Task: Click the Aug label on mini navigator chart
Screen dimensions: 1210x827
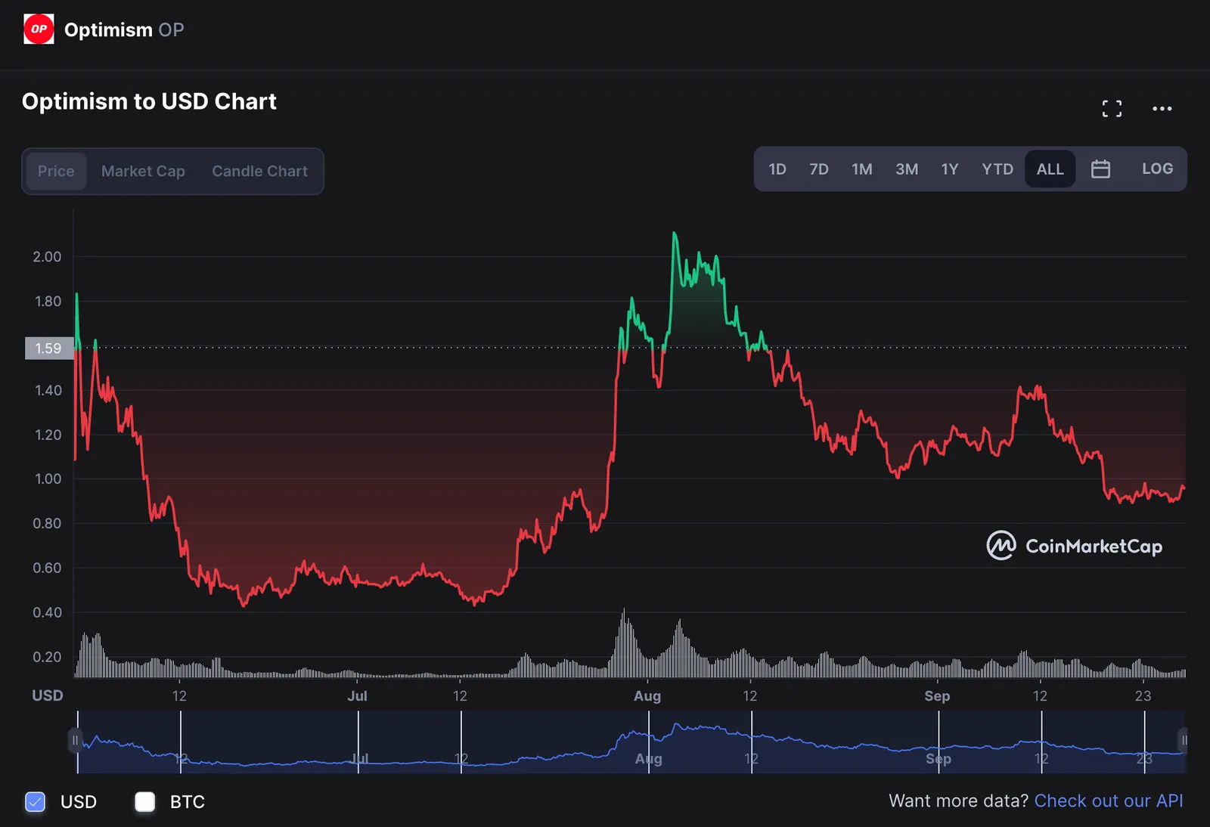Action: click(648, 758)
